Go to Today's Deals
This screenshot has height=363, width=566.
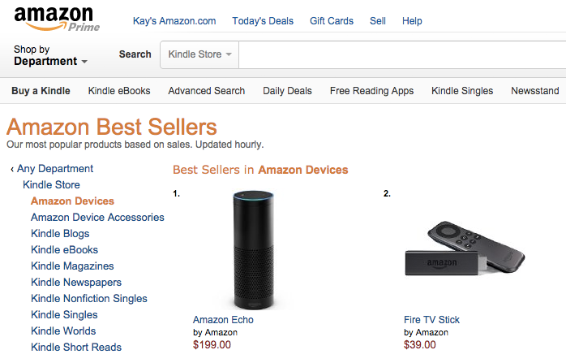coord(263,21)
